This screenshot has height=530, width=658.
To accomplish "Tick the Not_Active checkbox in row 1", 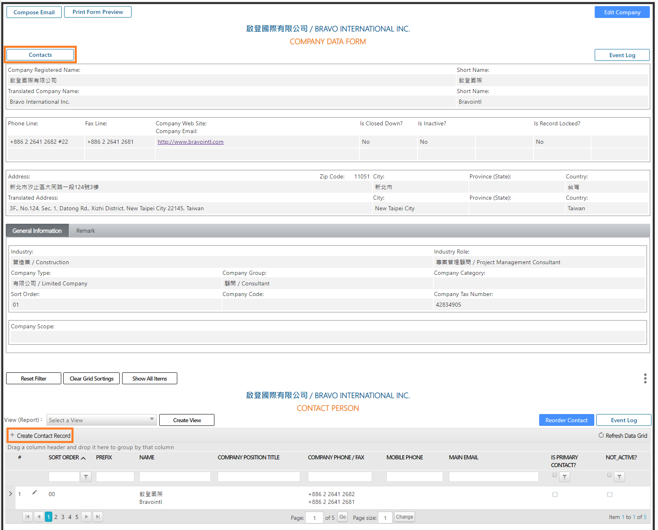I will coord(609,494).
